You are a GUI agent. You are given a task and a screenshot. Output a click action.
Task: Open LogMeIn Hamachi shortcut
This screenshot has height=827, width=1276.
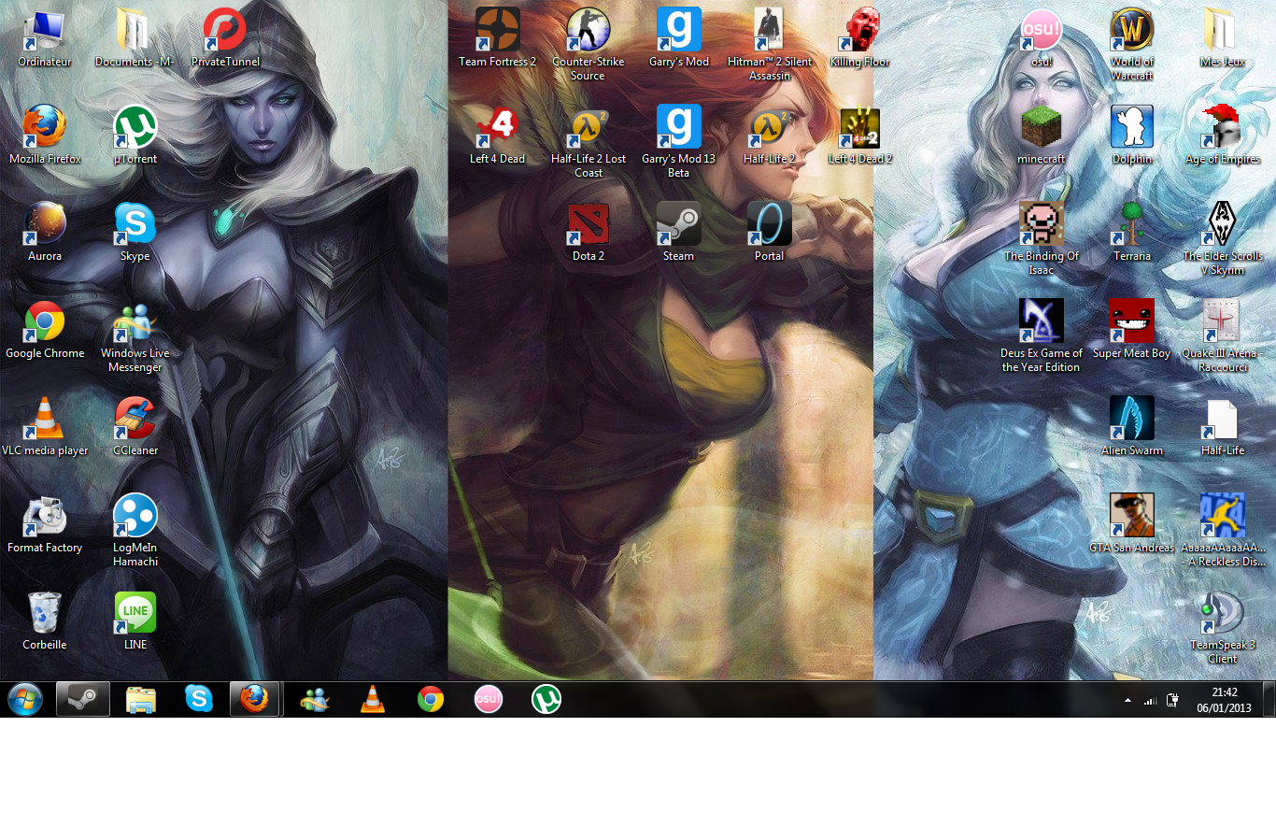tap(135, 532)
